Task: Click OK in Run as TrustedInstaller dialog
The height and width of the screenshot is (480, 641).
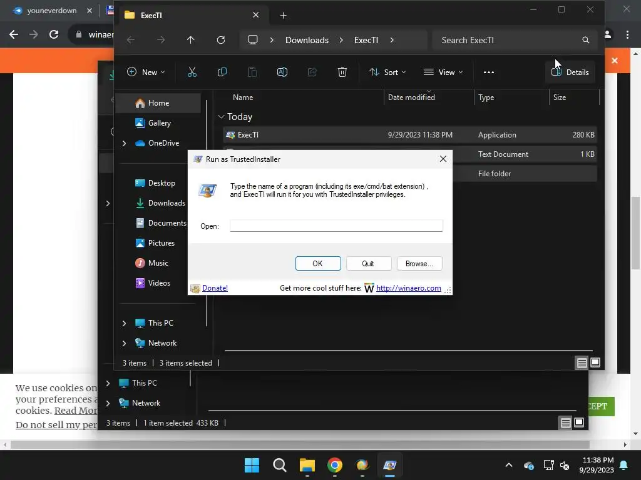Action: coord(318,264)
